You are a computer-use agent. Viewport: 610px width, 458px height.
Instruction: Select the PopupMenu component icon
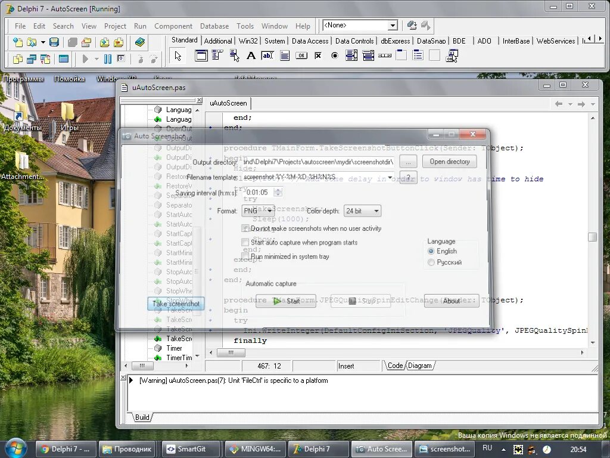(x=234, y=55)
